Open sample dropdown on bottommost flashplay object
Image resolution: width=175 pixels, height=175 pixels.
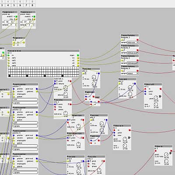click(133, 73)
